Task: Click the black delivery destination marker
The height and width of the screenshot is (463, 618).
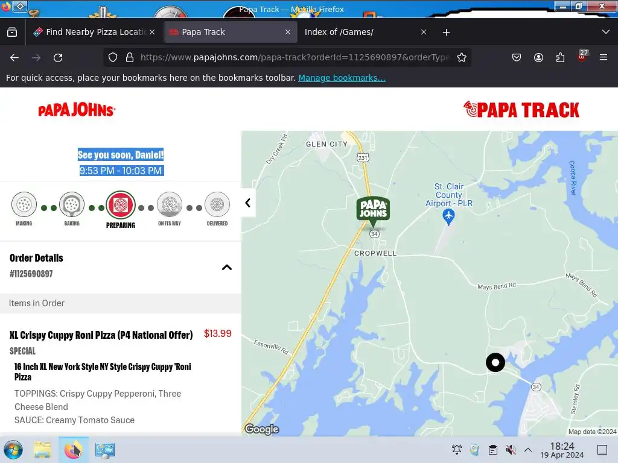Action: click(x=495, y=362)
